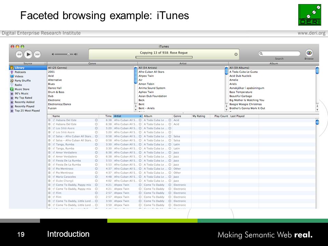328x246 pixels.
Task: Sort by the Time column header
Action: click(106, 116)
